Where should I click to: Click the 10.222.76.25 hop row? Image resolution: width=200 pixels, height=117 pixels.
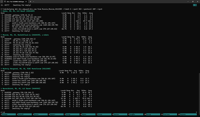point(47,47)
